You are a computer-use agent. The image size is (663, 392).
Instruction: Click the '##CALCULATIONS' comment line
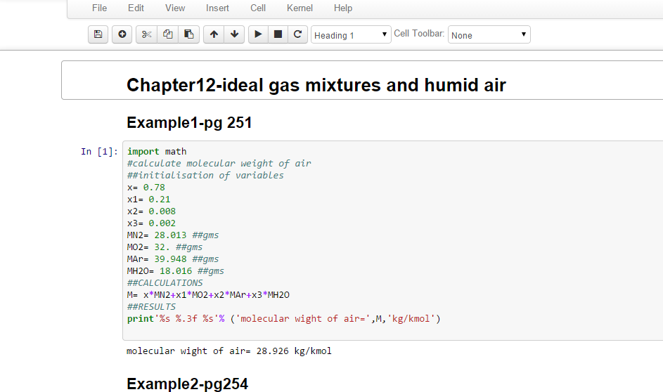(165, 282)
